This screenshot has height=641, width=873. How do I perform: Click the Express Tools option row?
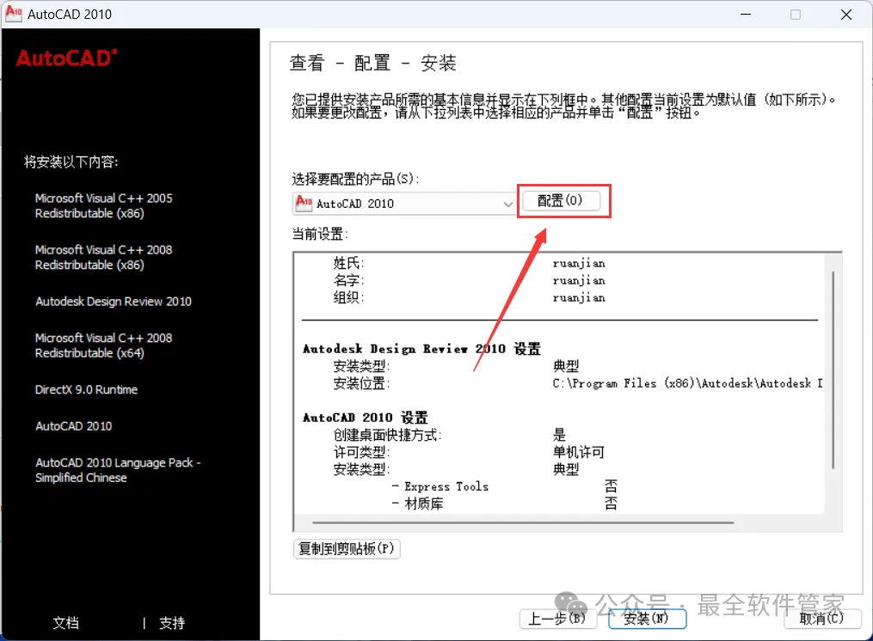click(504, 486)
